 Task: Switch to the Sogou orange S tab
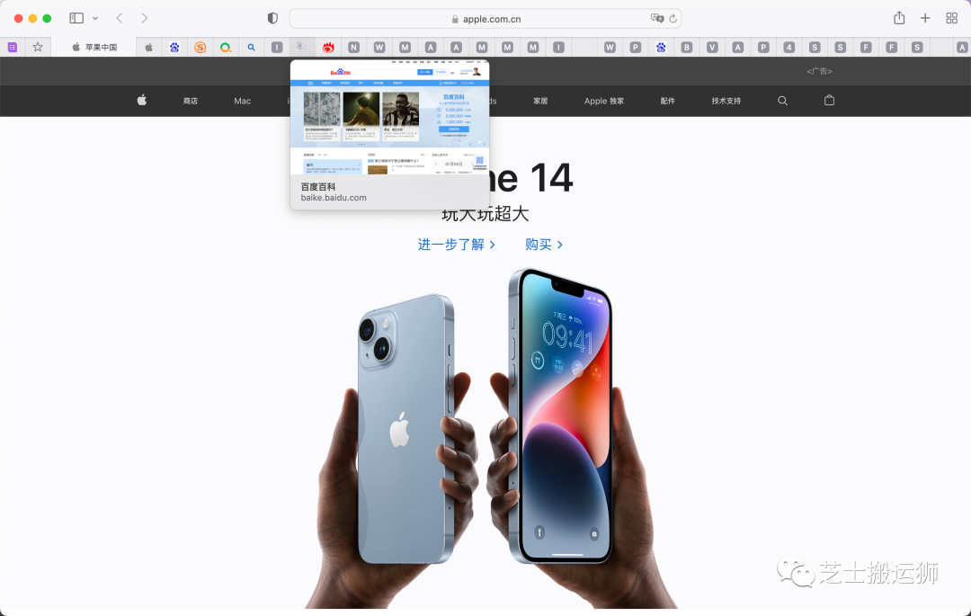tap(200, 47)
